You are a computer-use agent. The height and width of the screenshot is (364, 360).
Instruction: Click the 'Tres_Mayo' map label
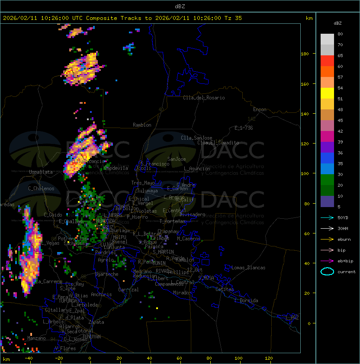[x=143, y=183]
